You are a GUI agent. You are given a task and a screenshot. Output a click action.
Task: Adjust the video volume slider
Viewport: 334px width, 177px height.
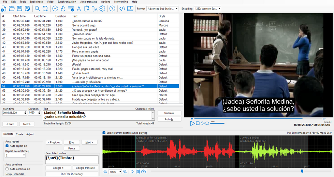point(217,123)
